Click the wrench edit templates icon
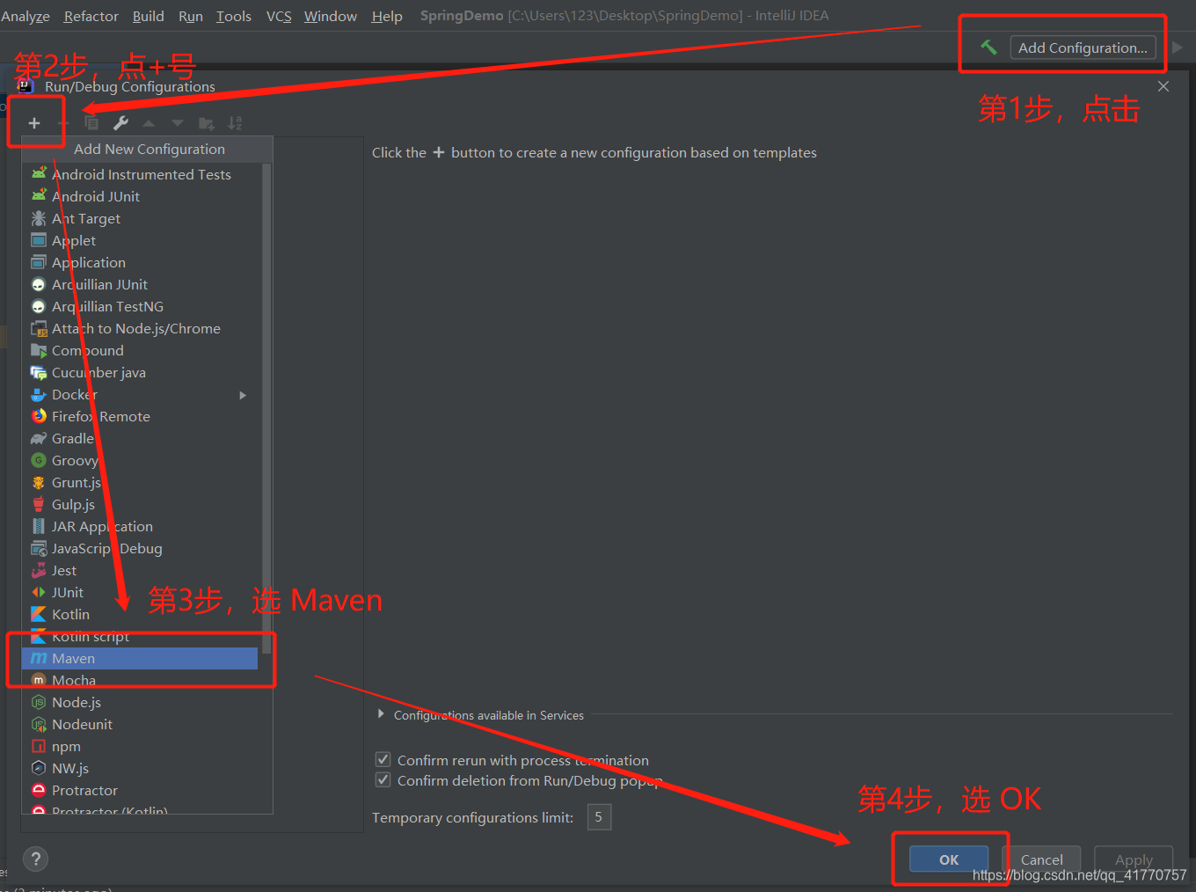This screenshot has width=1196, height=892. (120, 123)
